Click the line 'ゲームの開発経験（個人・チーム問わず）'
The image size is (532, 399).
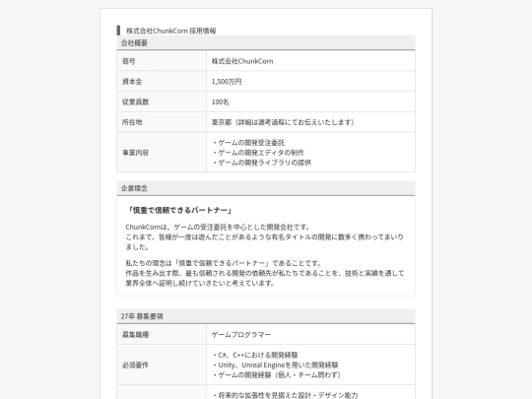click(279, 375)
